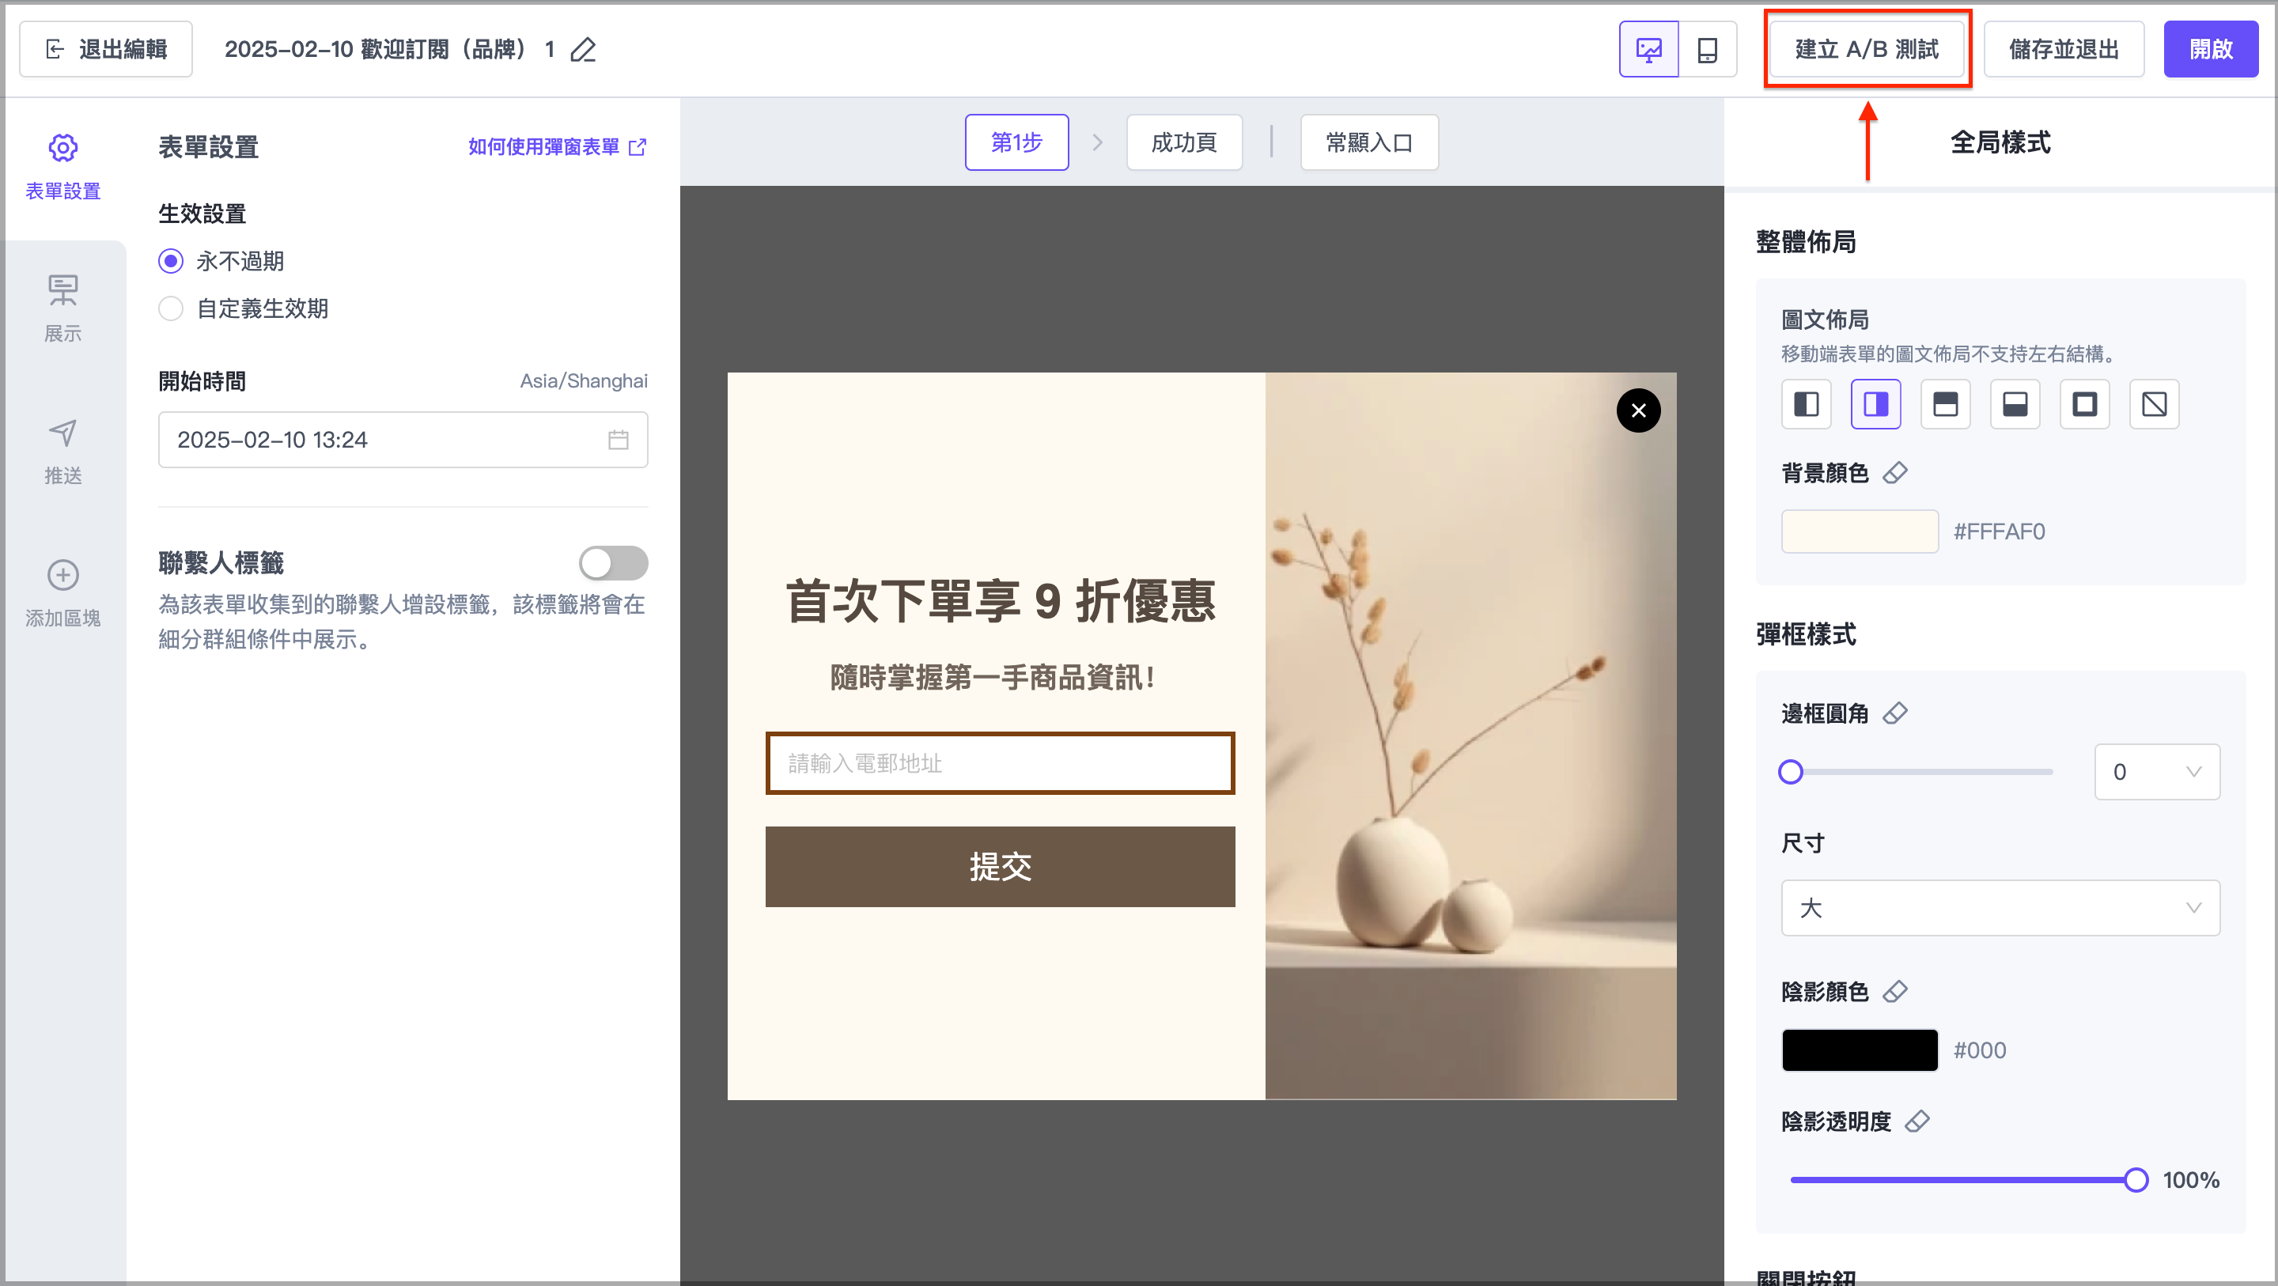Select the 永不過期 radio option
Viewport: 2278px width, 1286px height.
(x=171, y=261)
